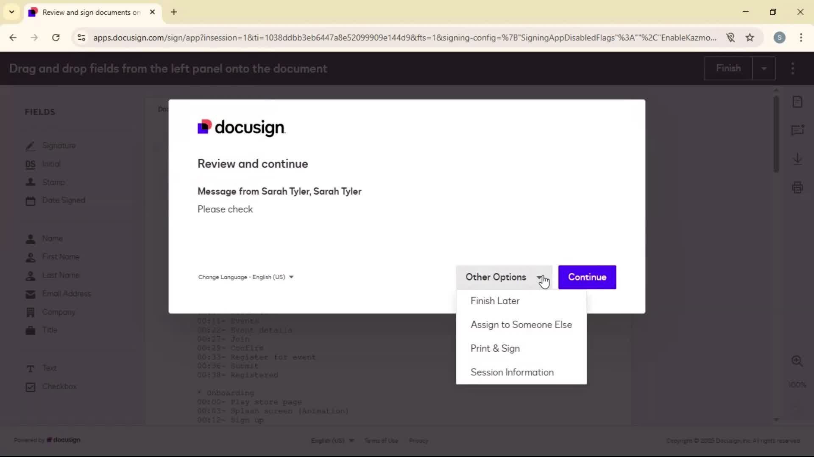Download the document via arrow icon
The image size is (814, 457).
797,159
